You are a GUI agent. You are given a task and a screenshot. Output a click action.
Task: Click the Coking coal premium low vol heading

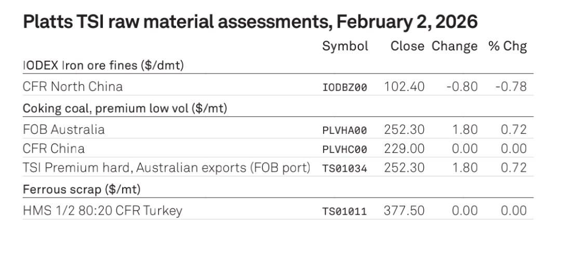tap(125, 108)
